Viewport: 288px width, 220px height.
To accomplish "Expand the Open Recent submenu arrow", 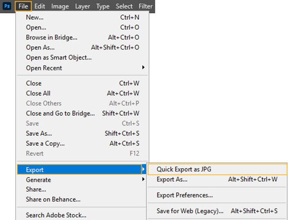I will 143,67.
